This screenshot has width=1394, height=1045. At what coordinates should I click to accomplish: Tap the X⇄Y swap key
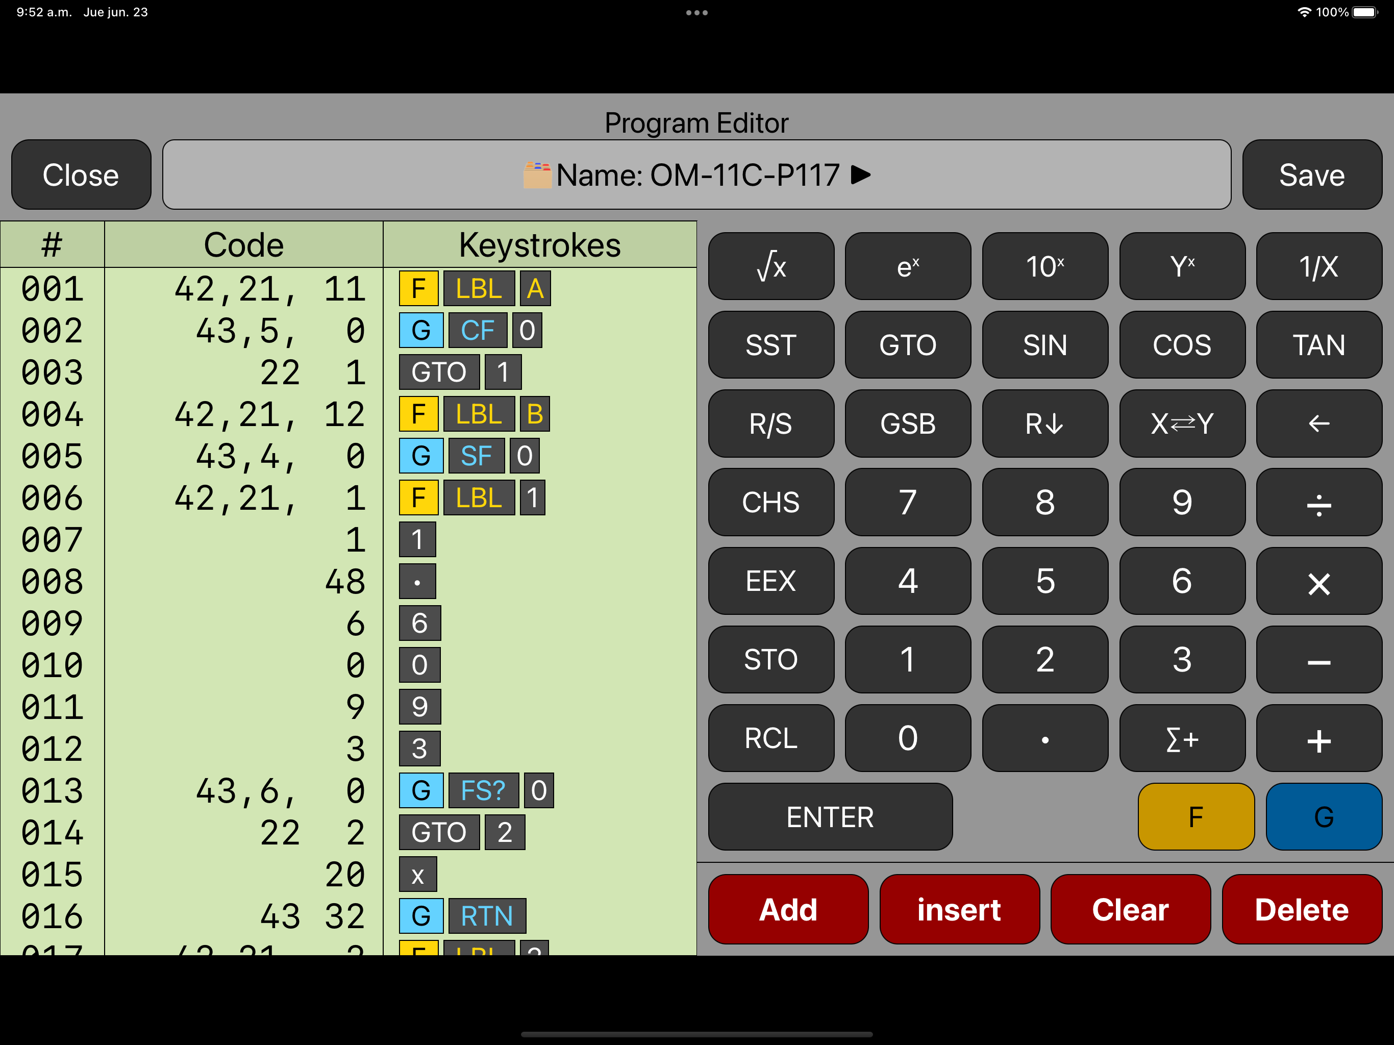point(1182,424)
